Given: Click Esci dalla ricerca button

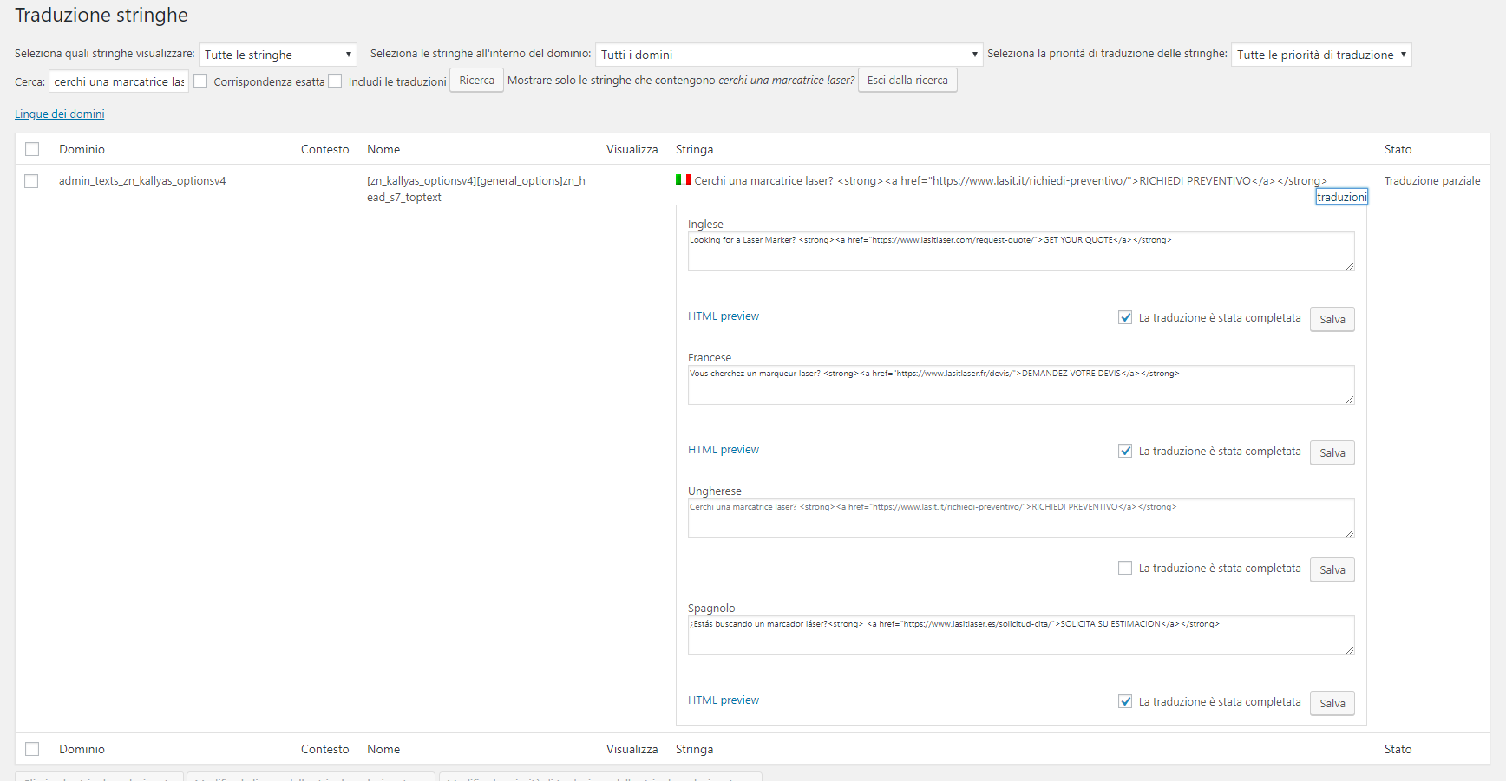Looking at the screenshot, I should (907, 81).
